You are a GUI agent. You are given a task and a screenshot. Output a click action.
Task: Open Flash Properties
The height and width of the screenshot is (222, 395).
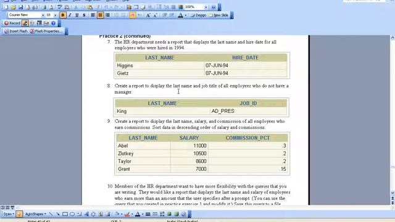46,31
